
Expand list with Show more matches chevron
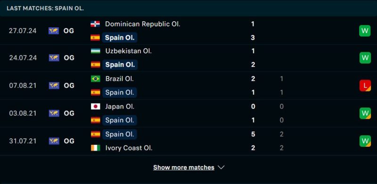[221, 167]
